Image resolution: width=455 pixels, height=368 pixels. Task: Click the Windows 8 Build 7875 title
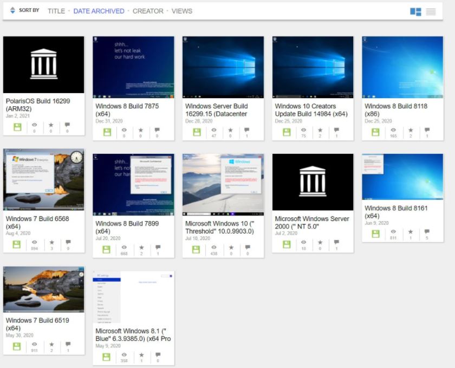tap(127, 110)
